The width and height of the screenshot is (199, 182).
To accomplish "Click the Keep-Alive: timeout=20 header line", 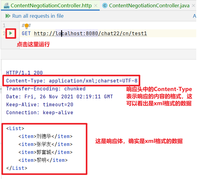I will point(39,104).
